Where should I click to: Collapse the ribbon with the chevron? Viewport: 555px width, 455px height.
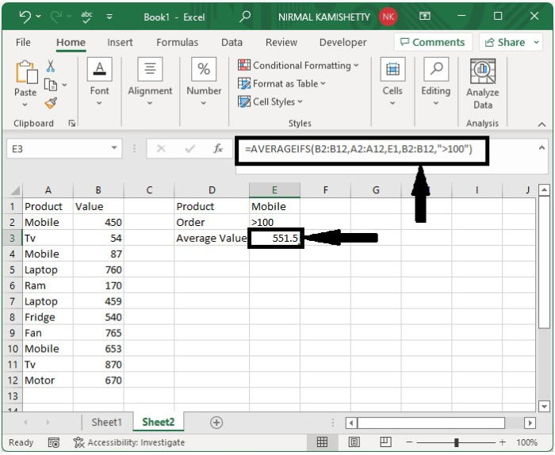coord(542,124)
